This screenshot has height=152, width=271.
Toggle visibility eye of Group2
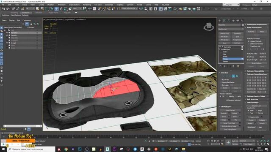pos(7,43)
